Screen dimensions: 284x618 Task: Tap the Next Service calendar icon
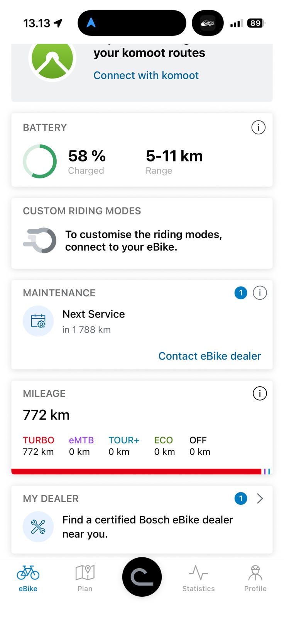point(38,321)
